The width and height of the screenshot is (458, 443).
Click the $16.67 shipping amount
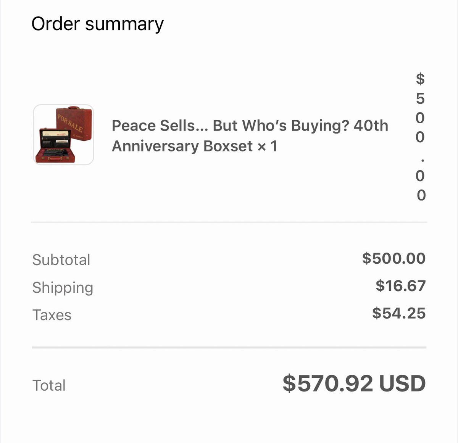tap(401, 286)
